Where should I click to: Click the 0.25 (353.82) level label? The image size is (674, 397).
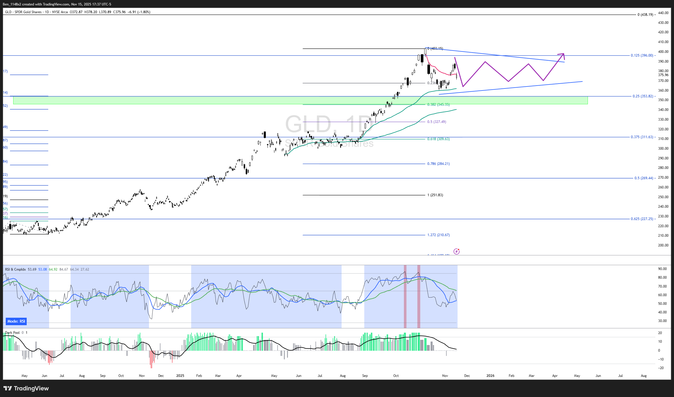(x=643, y=96)
